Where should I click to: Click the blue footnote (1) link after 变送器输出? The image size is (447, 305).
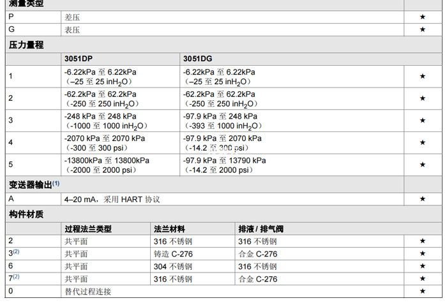(x=56, y=183)
